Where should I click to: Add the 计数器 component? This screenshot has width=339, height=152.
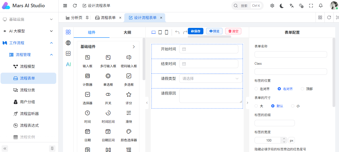click(x=87, y=80)
